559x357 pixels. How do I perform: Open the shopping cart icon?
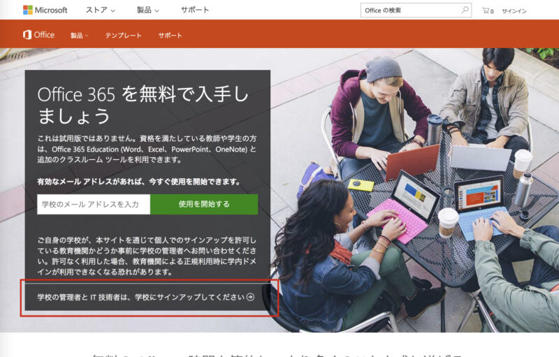(487, 10)
